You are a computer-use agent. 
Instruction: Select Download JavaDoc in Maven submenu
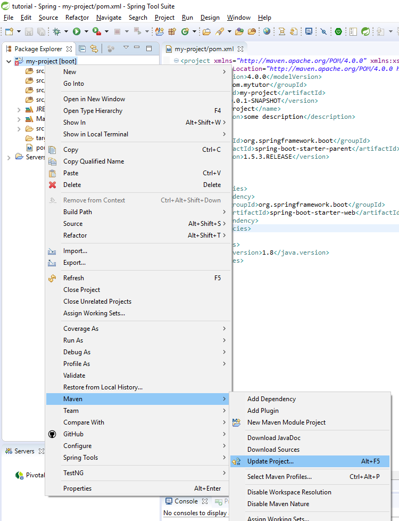pyautogui.click(x=310, y=437)
